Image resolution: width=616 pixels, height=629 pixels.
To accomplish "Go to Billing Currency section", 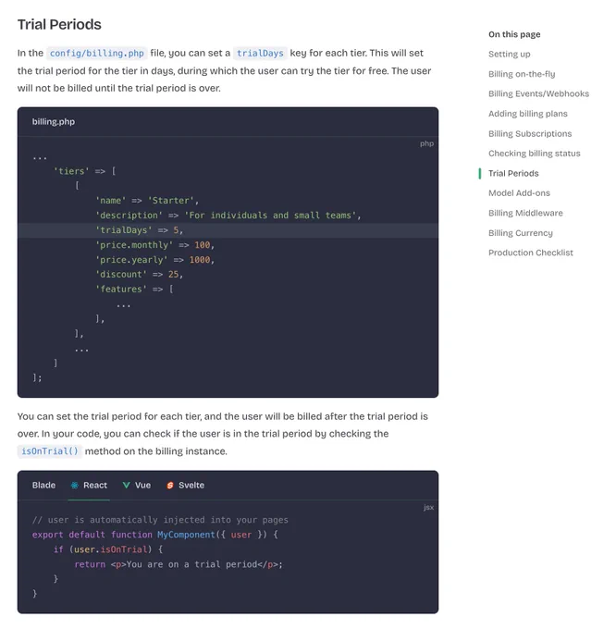I will pyautogui.click(x=520, y=233).
